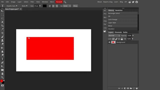Click the Account button

pos(59,2)
